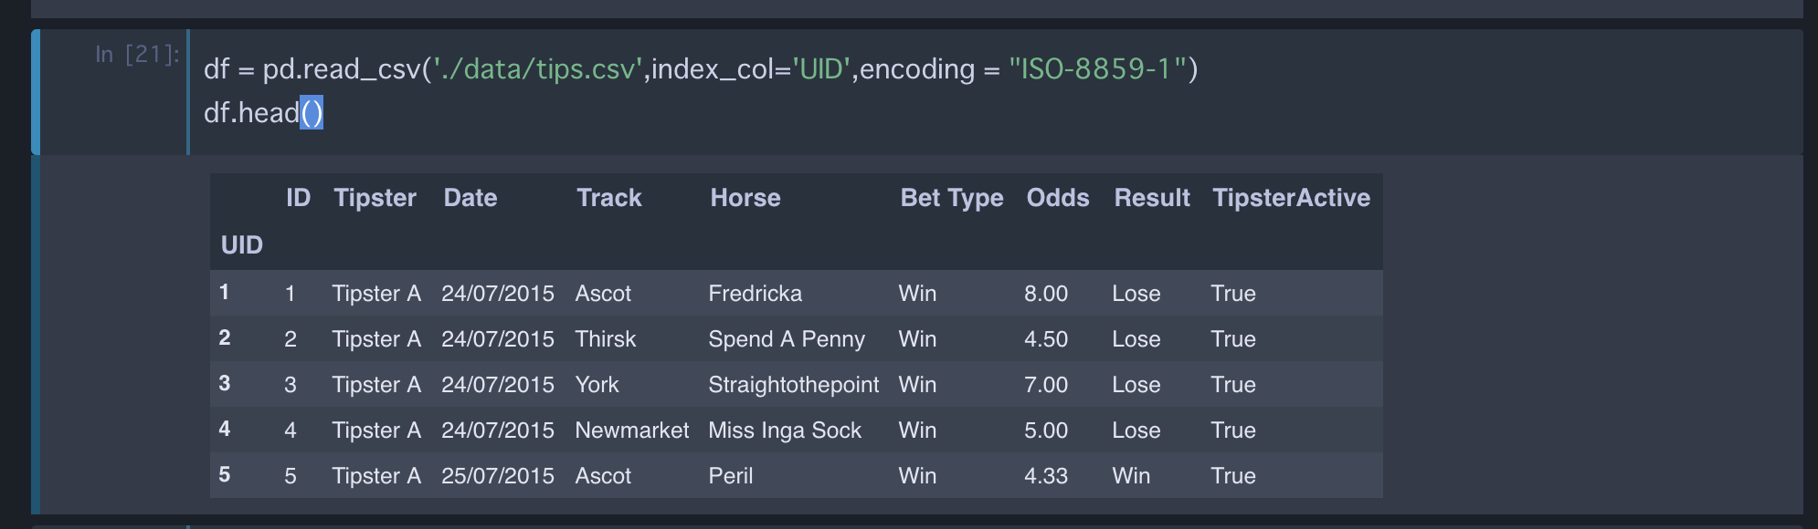The width and height of the screenshot is (1818, 529).
Task: Click the In [21] cell prompt
Action: (x=138, y=55)
